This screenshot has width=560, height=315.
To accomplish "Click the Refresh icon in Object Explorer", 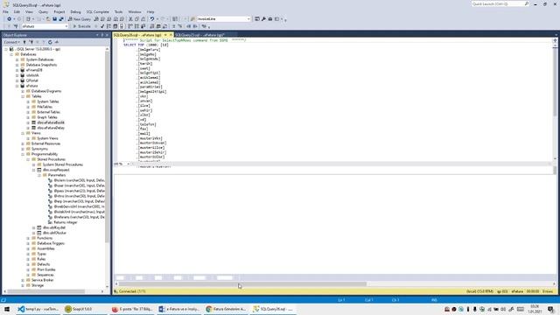I will point(50,42).
